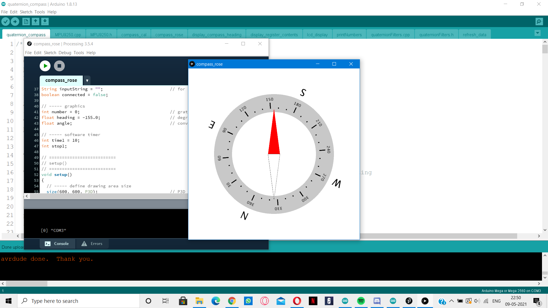Screen dimensions: 548x308
Task: Switch to the MPU9250.cpp tab
Action: coord(68,35)
